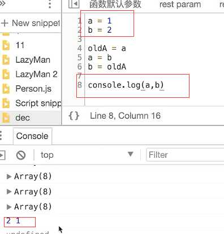Click the console sidebar toggle icon
This screenshot has height=234, width=224.
[2, 155]
